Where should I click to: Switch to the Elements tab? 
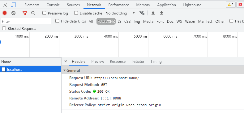click(32, 5)
